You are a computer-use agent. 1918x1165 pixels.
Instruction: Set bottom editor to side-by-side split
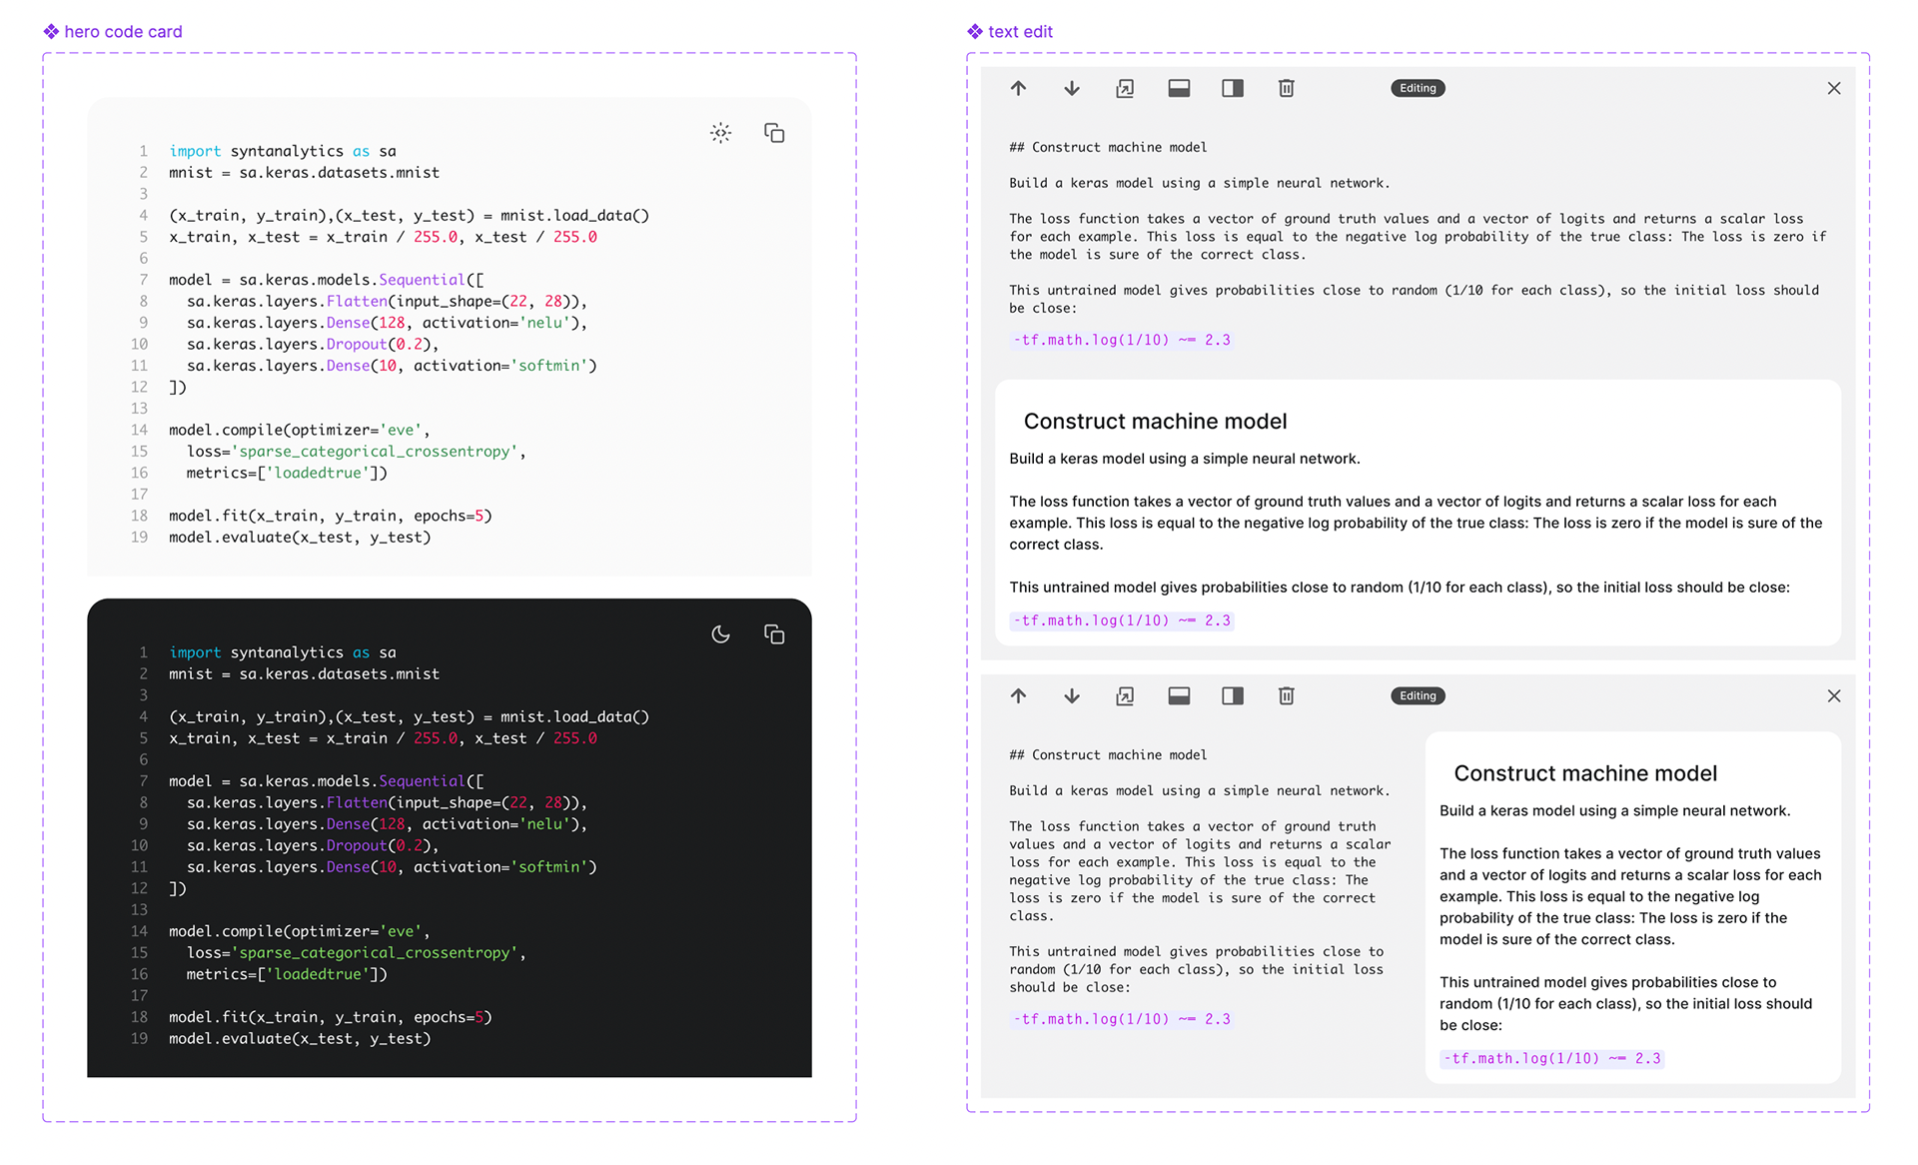(1233, 695)
